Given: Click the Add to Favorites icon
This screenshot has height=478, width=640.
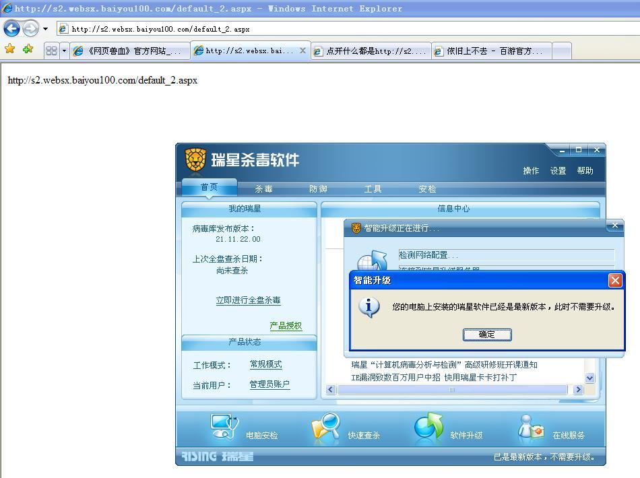Looking at the screenshot, I should (28, 49).
